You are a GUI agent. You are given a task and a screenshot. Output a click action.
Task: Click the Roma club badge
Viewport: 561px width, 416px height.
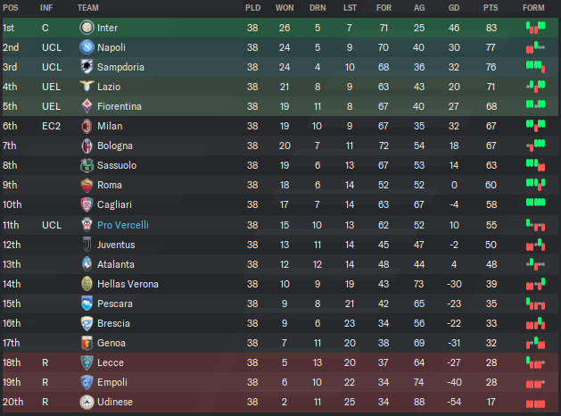pyautogui.click(x=87, y=185)
